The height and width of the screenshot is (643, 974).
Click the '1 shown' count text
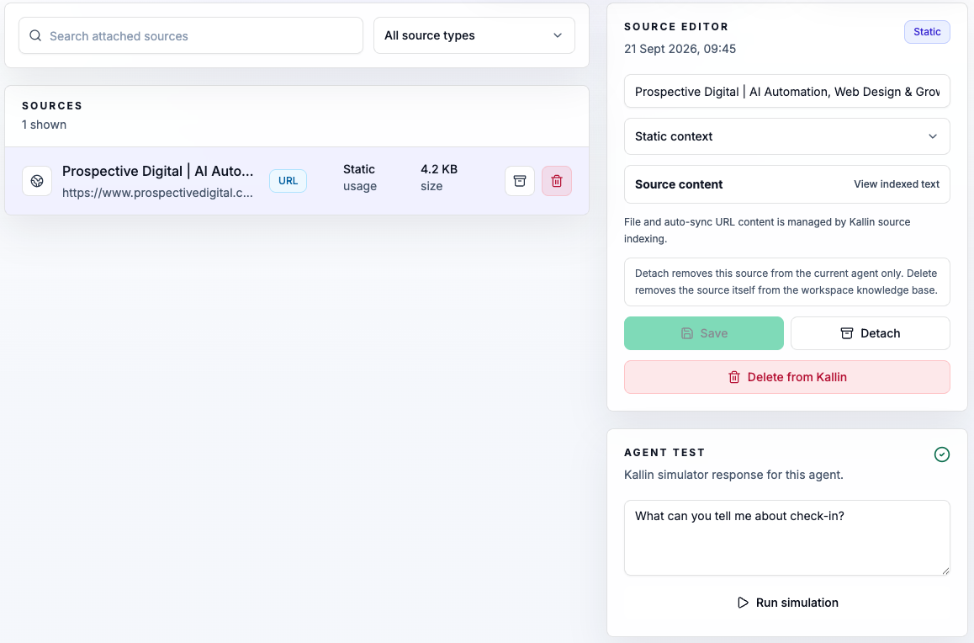44,125
